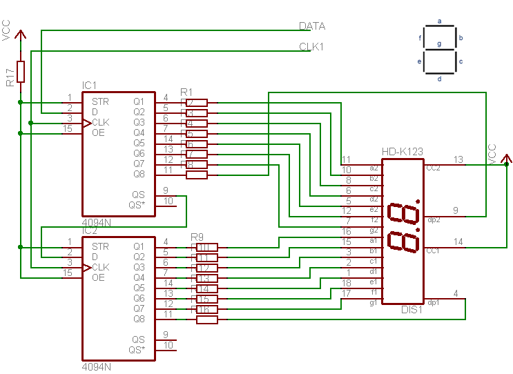Screen dimensions: 513x374
Task: Click the DATA net label
Action: [x=311, y=26]
